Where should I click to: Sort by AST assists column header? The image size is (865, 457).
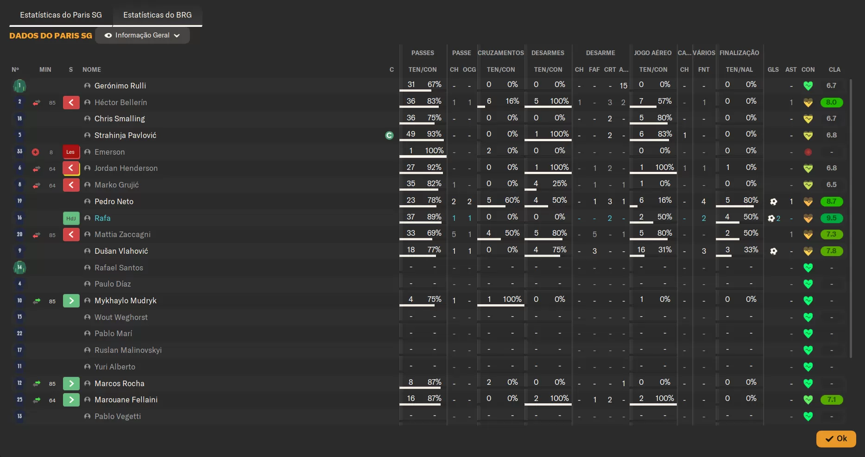pyautogui.click(x=791, y=69)
